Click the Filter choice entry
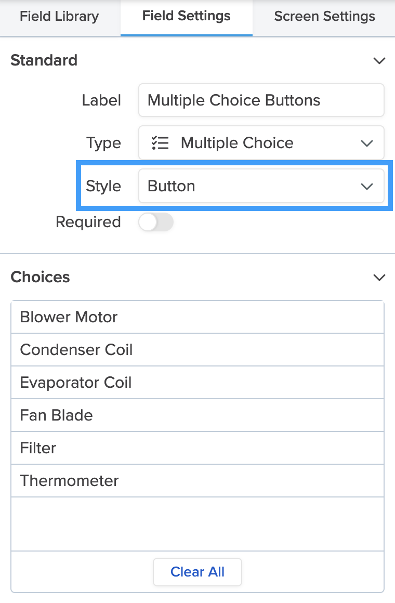The width and height of the screenshot is (395, 603). point(197,448)
